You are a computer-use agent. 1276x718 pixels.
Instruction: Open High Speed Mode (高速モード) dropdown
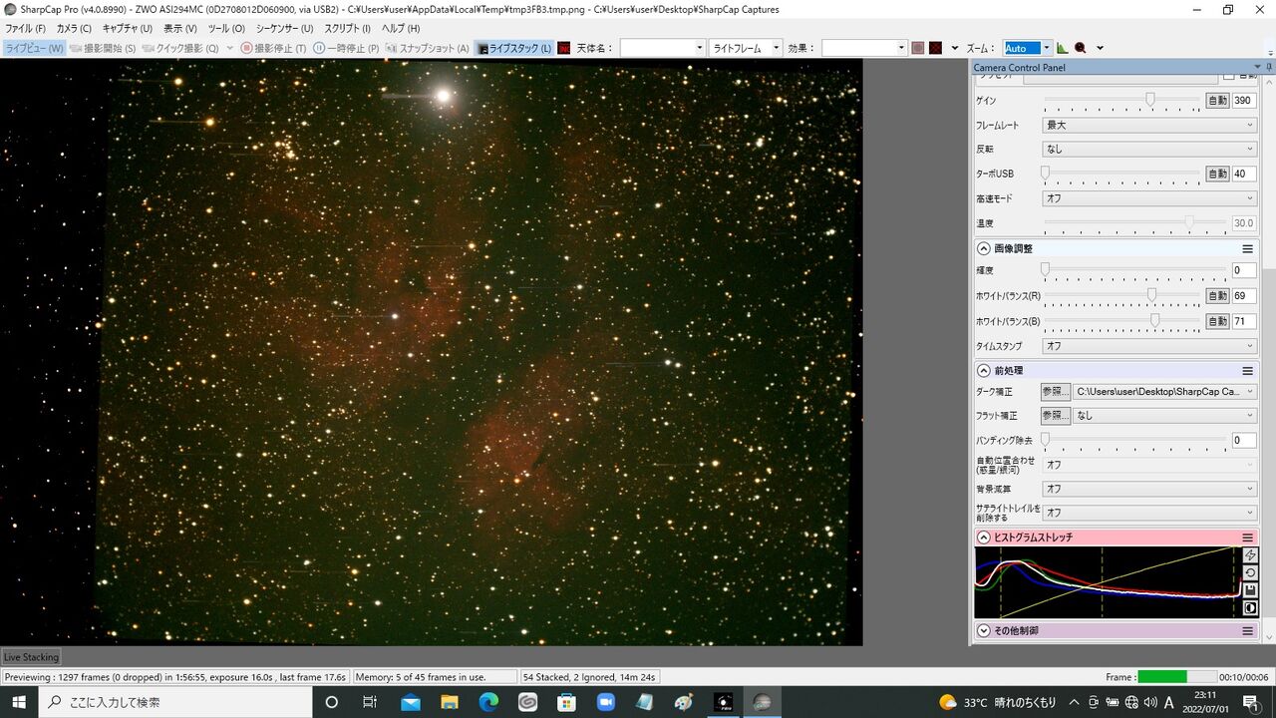[x=1149, y=198]
